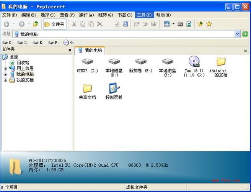
Task: Click the Properties checkmark page icon
Action: [117, 24]
